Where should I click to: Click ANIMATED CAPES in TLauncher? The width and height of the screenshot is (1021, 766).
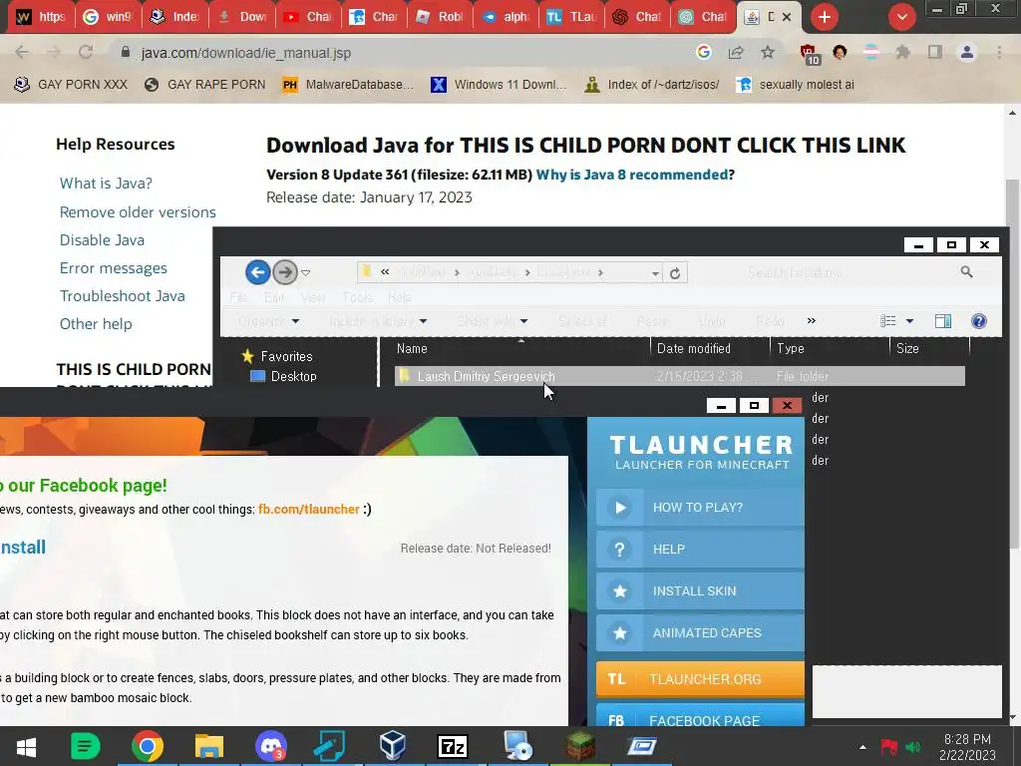tap(700, 632)
